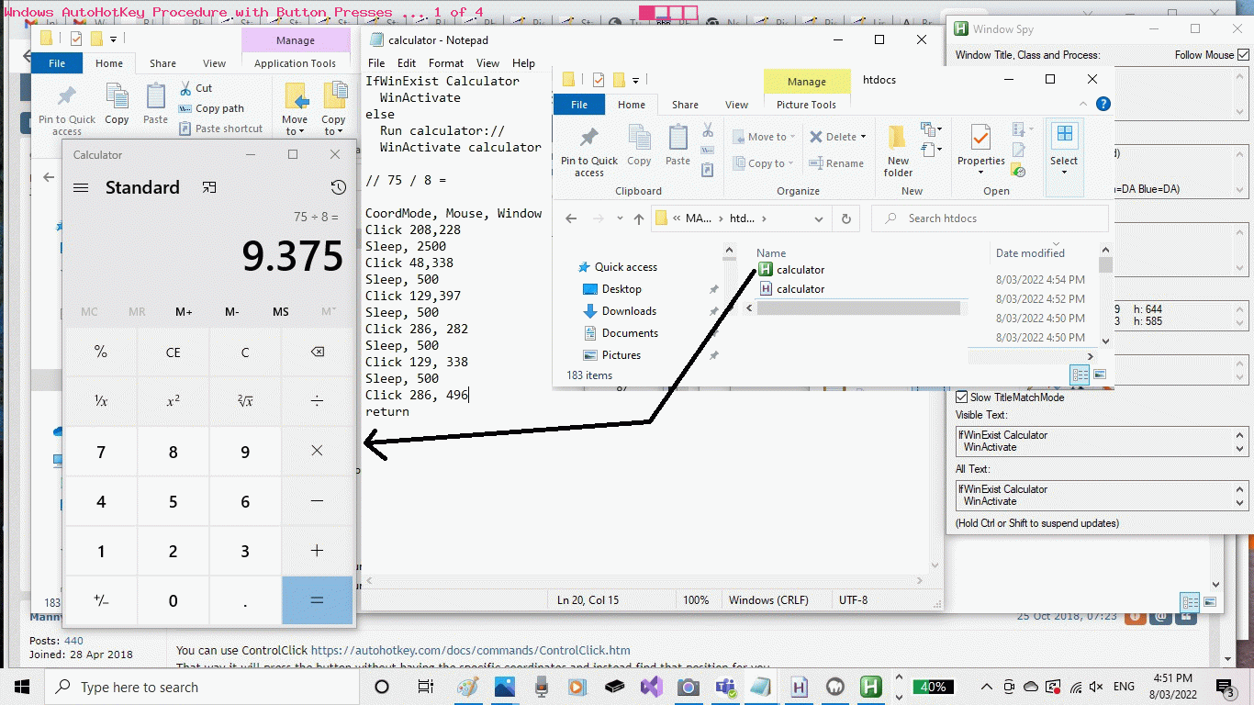Open Task View on the taskbar
1254x705 pixels.
[x=425, y=687]
